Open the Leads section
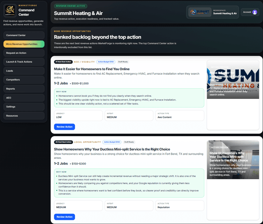The width and height of the screenshot is (263, 224). [24, 71]
